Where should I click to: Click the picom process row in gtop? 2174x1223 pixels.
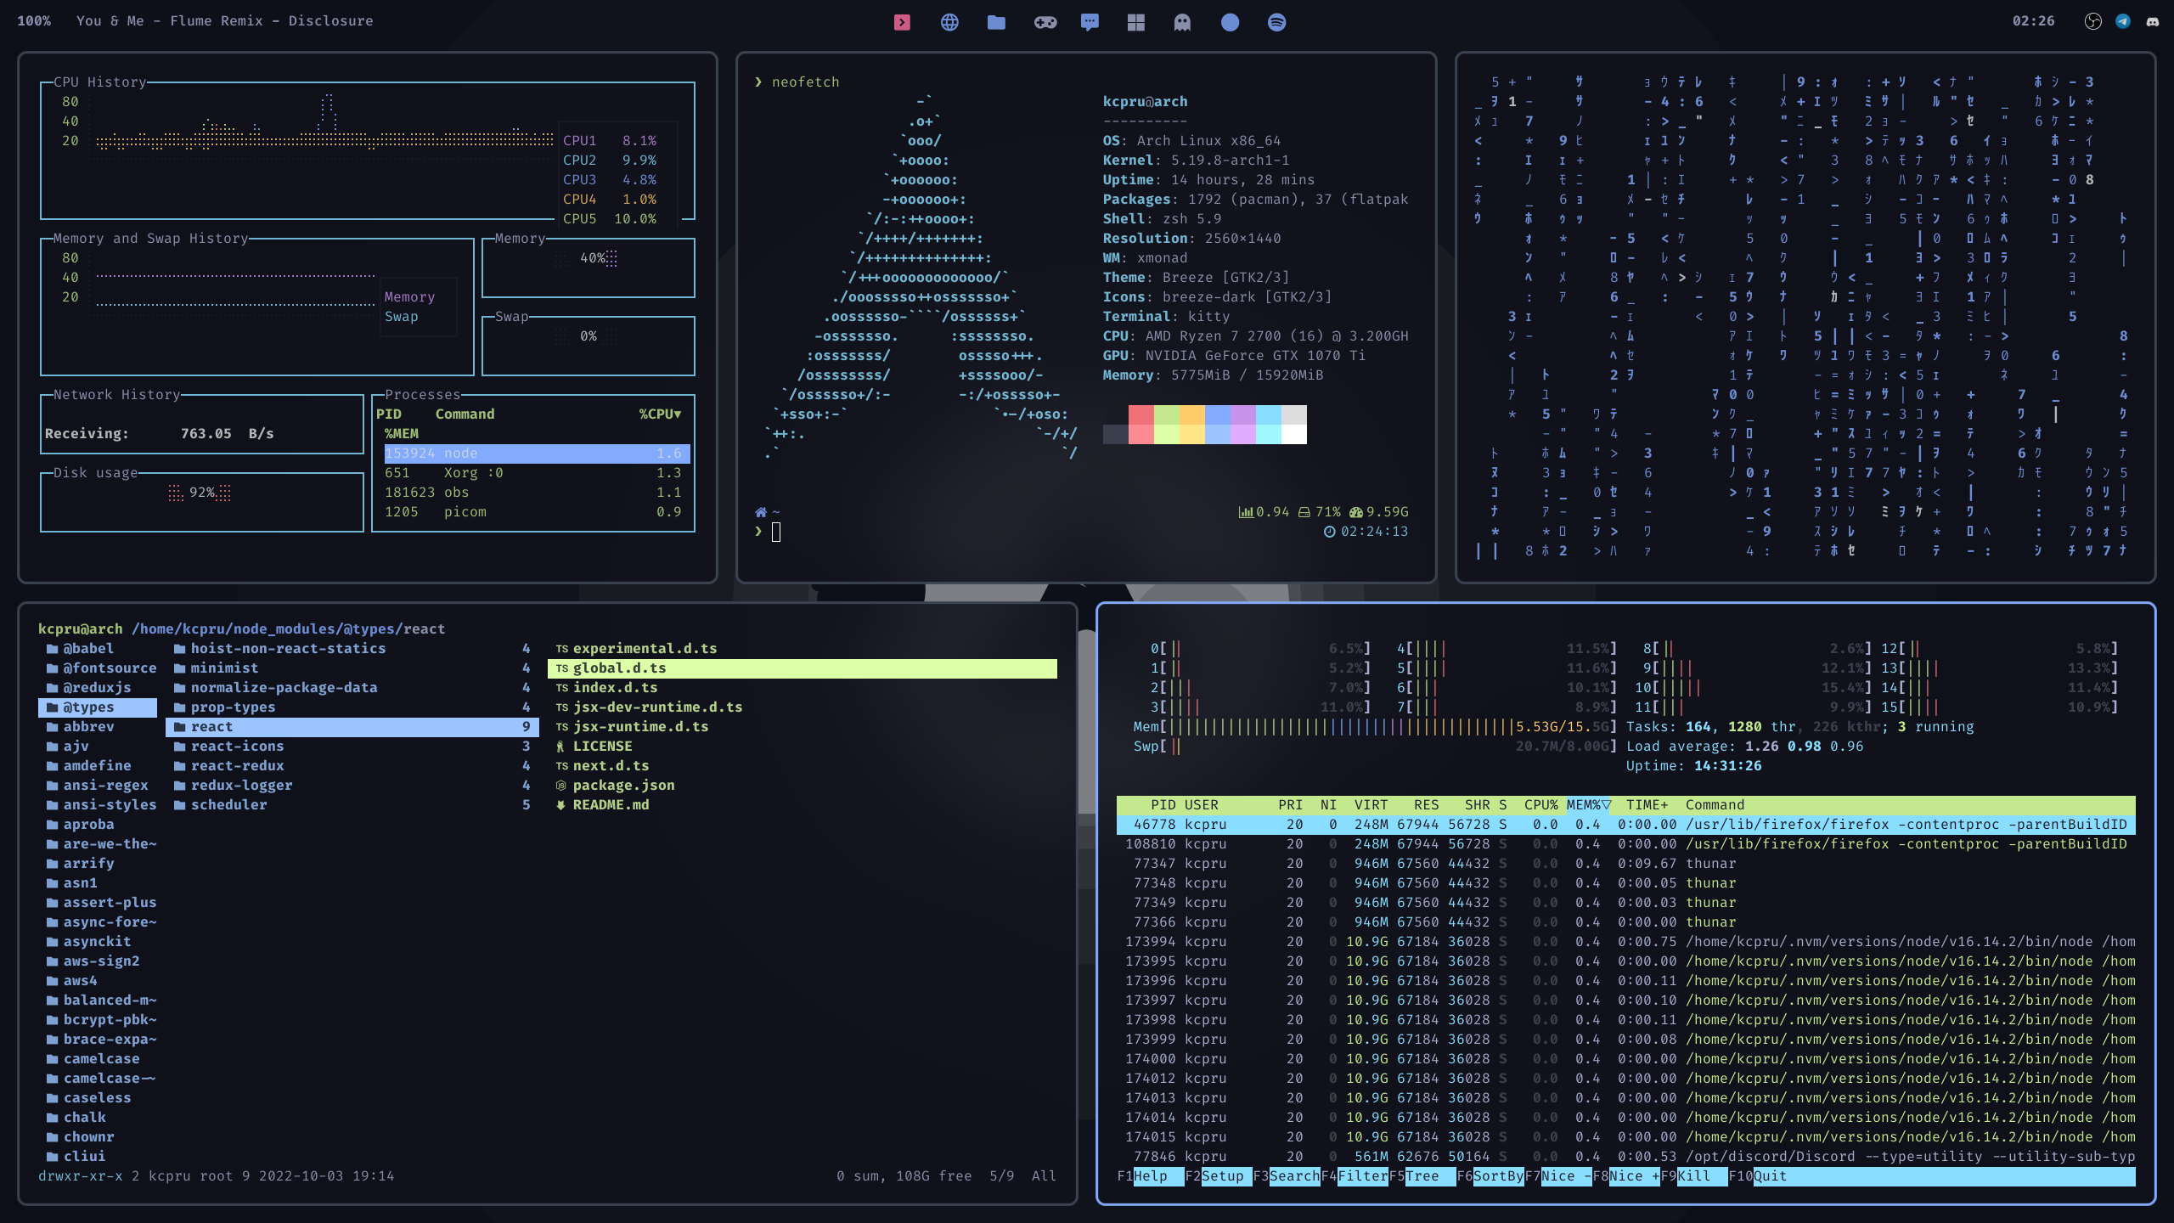pyautogui.click(x=537, y=512)
